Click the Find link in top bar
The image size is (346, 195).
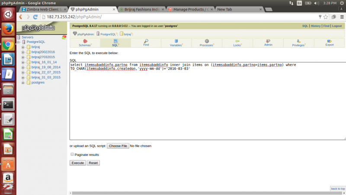click(326, 26)
